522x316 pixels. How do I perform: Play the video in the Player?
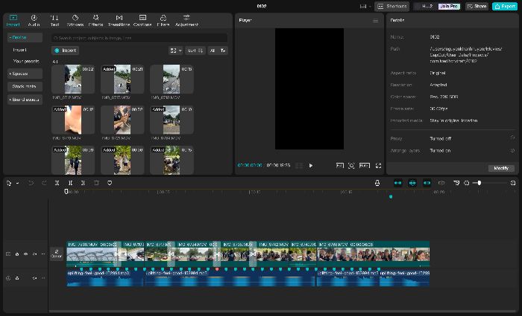311,165
